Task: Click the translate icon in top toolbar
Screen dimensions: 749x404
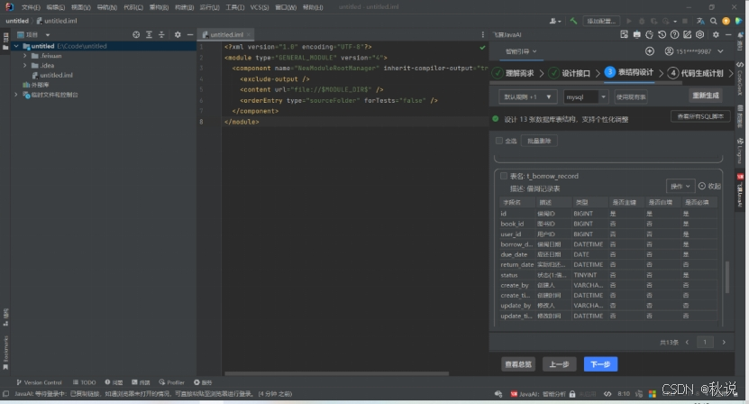Action: click(x=700, y=21)
